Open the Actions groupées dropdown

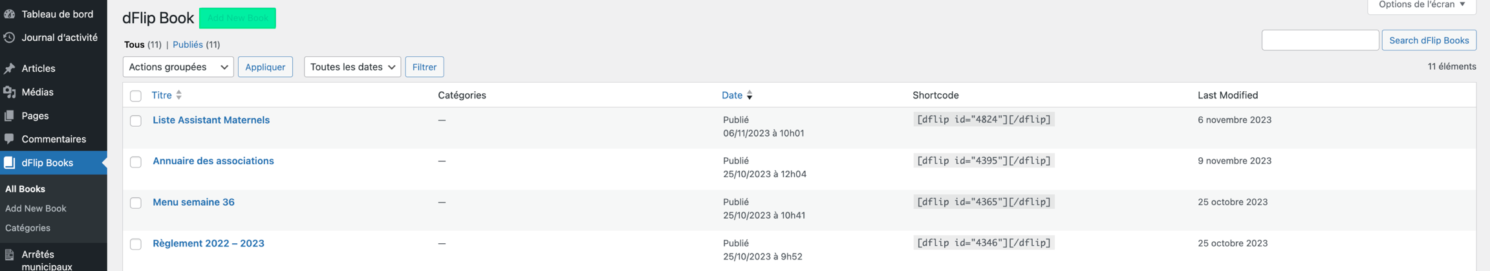[178, 67]
